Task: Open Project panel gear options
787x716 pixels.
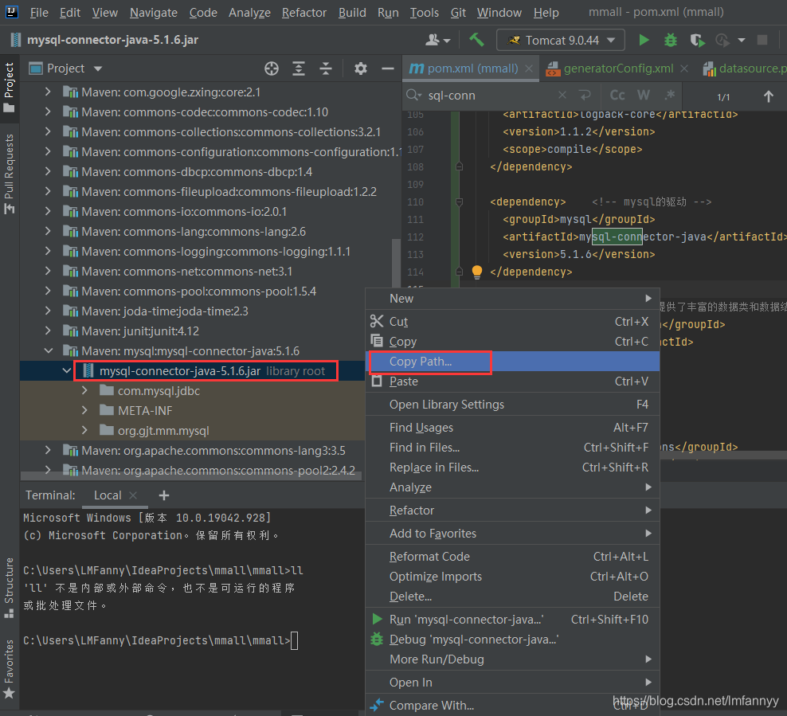Action: point(360,68)
